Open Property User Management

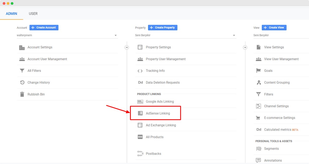coord(166,59)
